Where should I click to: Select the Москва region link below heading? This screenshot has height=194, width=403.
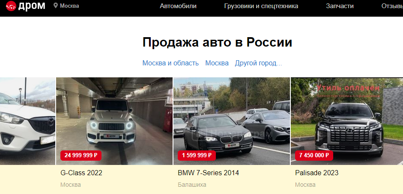pos(217,63)
